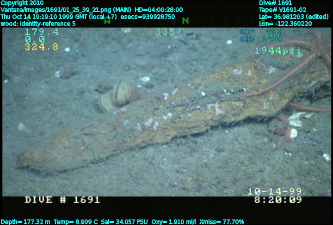Screen dimensions: 333x225
Task: Click the 'Copyright 2010' text
Action: (22, 3)
